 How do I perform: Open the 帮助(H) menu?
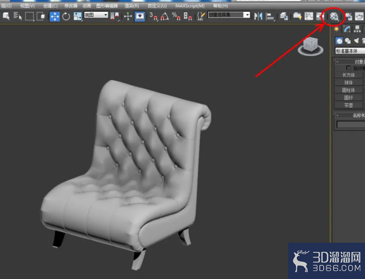[x=220, y=6]
